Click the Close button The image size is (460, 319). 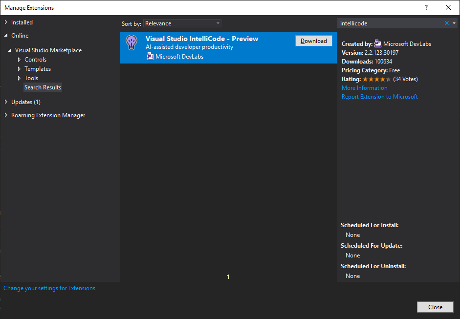[x=435, y=307]
